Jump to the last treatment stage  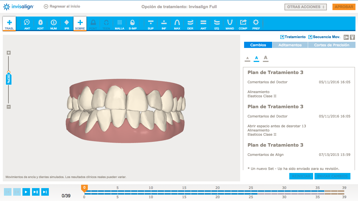click(x=45, y=192)
